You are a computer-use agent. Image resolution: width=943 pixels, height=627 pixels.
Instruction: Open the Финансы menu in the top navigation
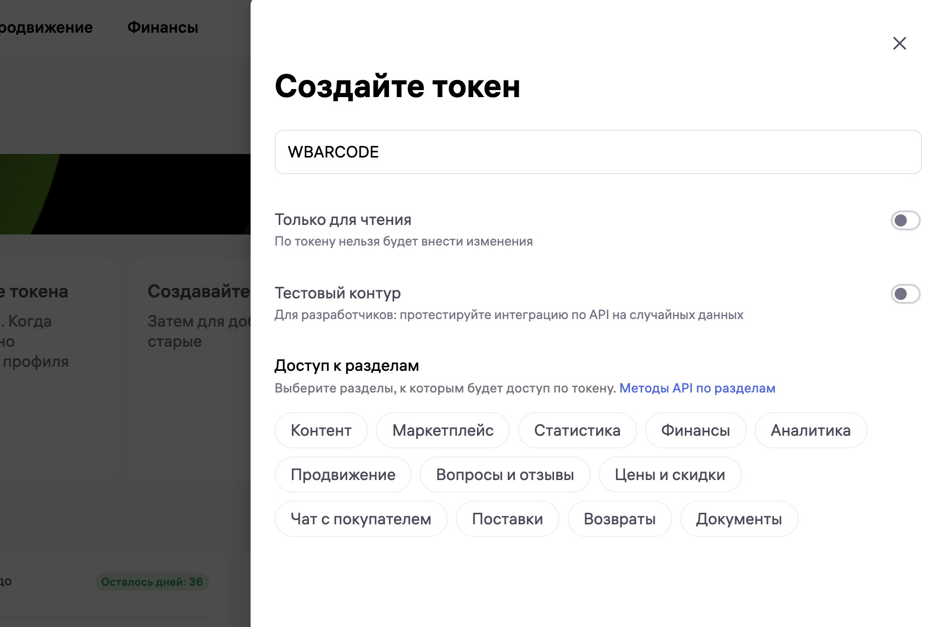(163, 28)
